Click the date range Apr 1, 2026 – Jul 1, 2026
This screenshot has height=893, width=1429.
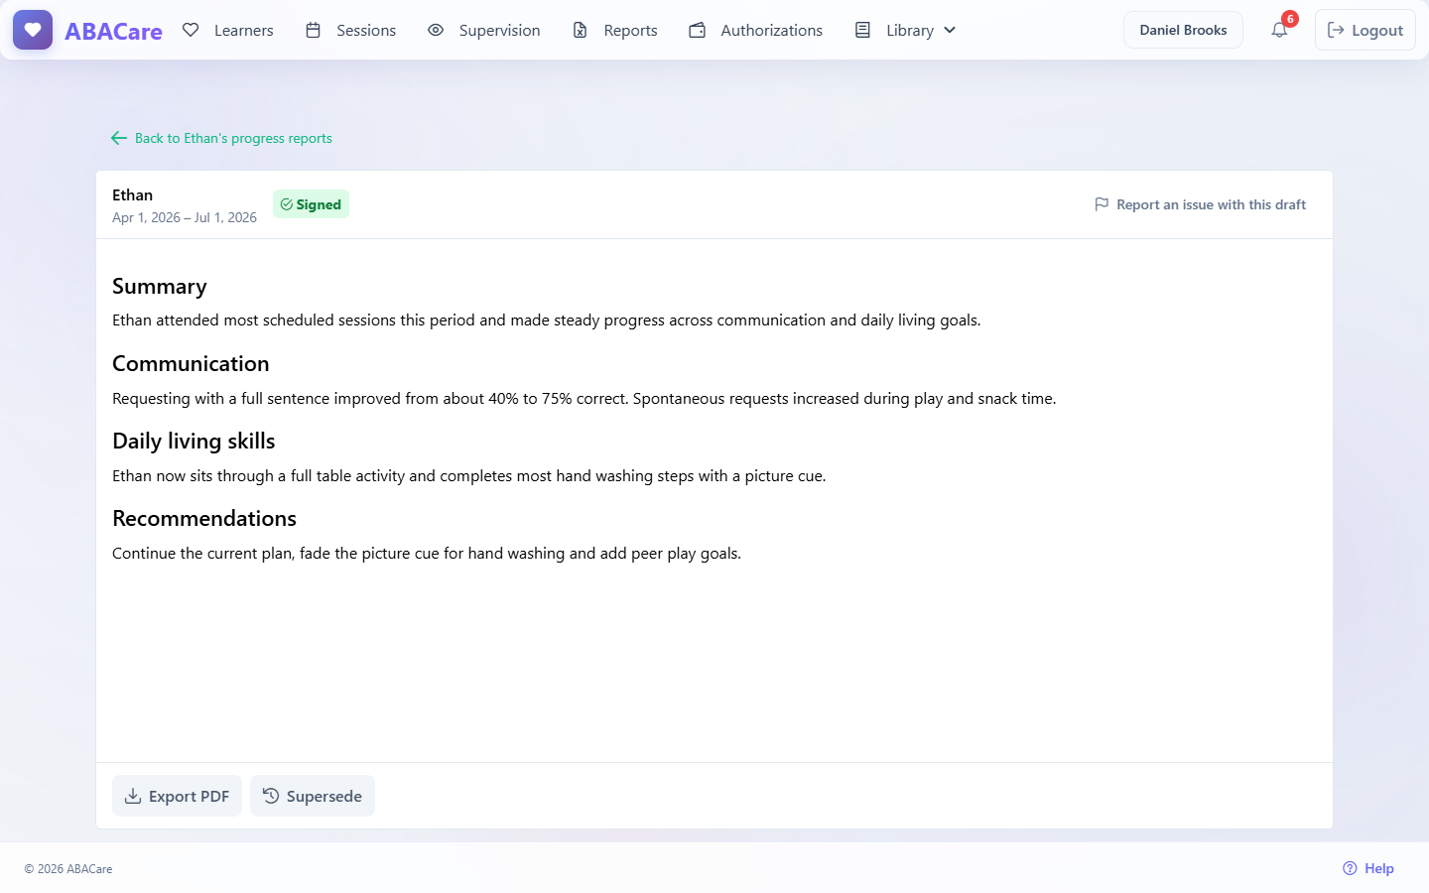[x=185, y=217]
